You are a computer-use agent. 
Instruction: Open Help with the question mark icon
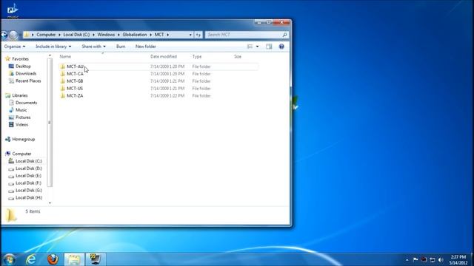click(281, 47)
